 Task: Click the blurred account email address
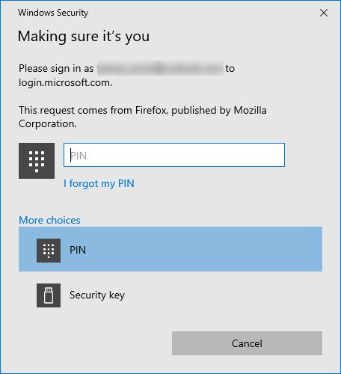coord(160,68)
